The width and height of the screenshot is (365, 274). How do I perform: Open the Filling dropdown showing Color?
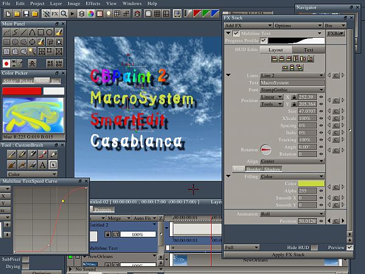[292, 177]
